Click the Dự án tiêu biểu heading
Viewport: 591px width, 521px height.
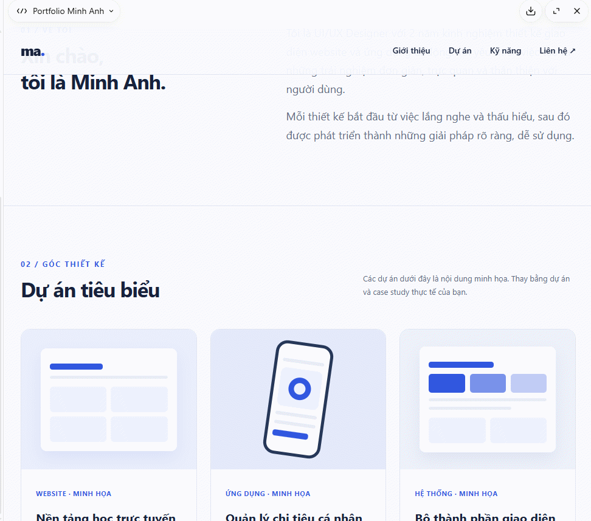[91, 291]
